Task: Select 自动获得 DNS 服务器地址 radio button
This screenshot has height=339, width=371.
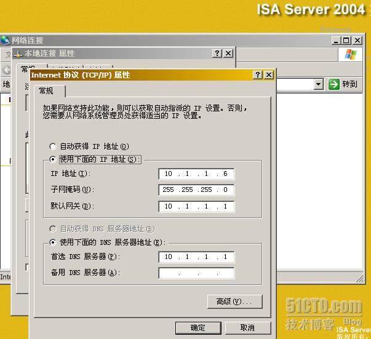Action: 53,229
